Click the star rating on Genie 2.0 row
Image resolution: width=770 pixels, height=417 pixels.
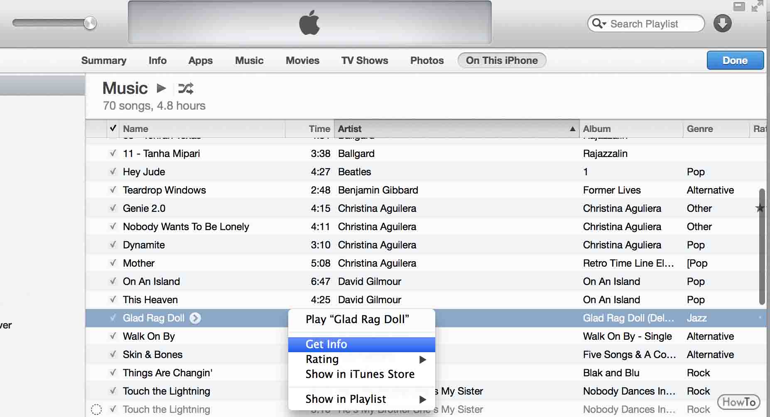click(760, 208)
